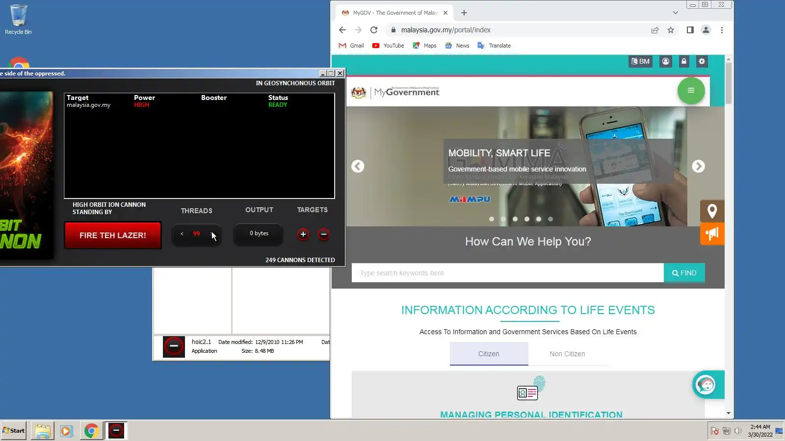Open Recycle Bin on desktop
Image resolution: width=785 pixels, height=441 pixels.
(18, 20)
